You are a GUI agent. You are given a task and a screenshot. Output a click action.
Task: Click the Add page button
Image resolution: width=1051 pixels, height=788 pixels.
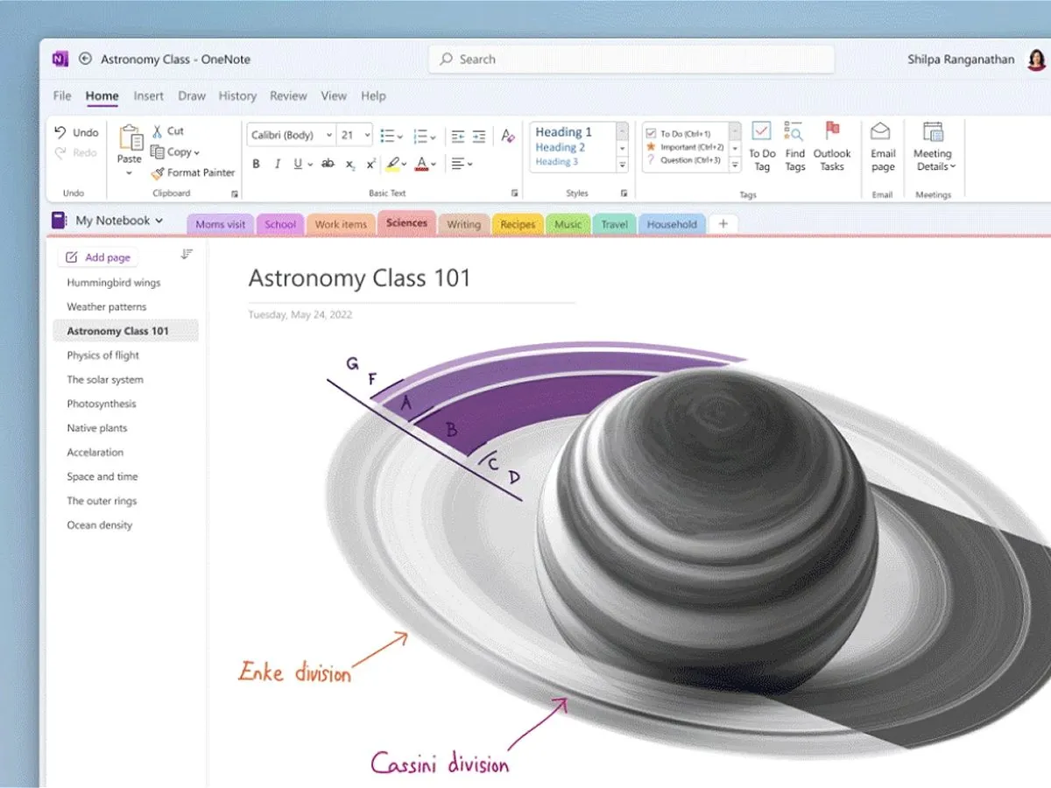click(98, 257)
